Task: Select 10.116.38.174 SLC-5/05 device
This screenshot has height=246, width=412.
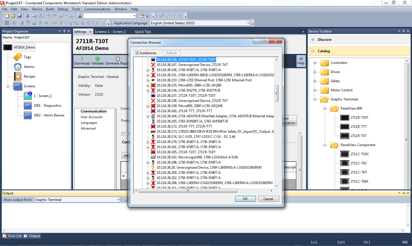Action: click(x=196, y=137)
